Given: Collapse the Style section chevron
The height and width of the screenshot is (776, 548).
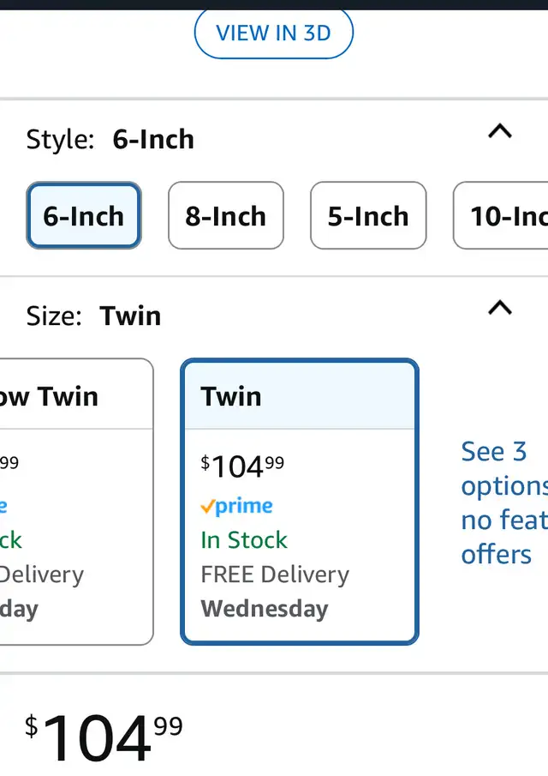Looking at the screenshot, I should [x=499, y=131].
